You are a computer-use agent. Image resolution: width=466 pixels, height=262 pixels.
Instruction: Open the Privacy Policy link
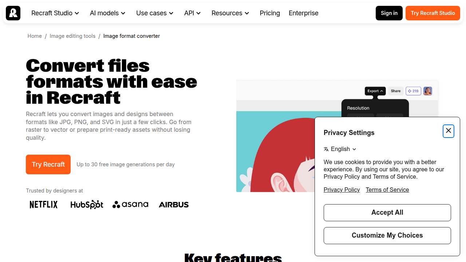tap(342, 190)
